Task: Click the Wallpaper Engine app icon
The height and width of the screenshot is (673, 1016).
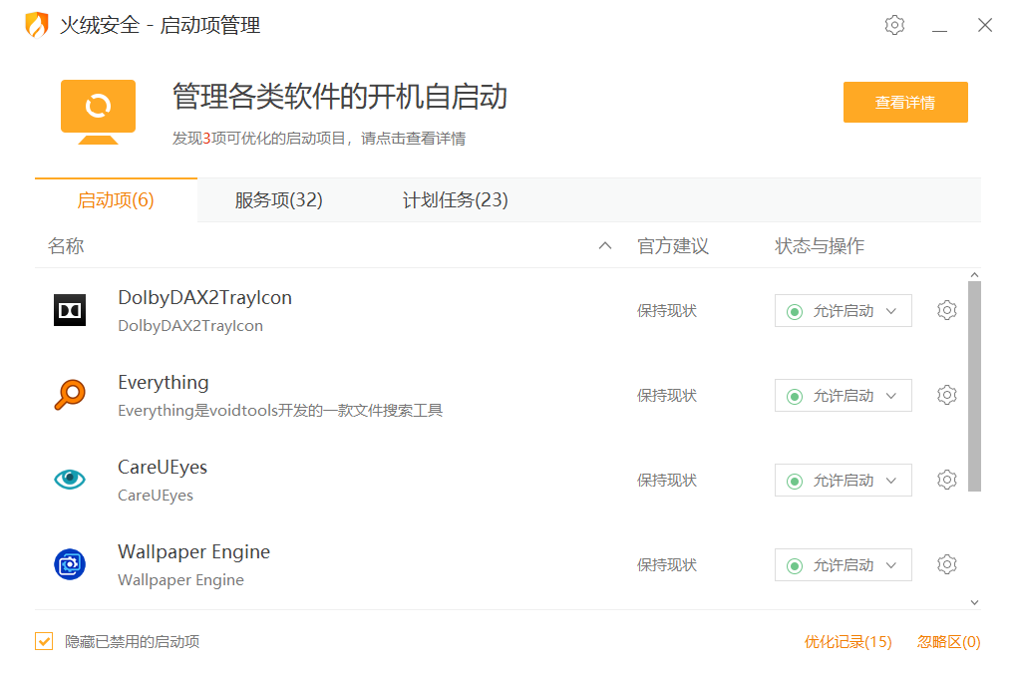Action: tap(70, 564)
